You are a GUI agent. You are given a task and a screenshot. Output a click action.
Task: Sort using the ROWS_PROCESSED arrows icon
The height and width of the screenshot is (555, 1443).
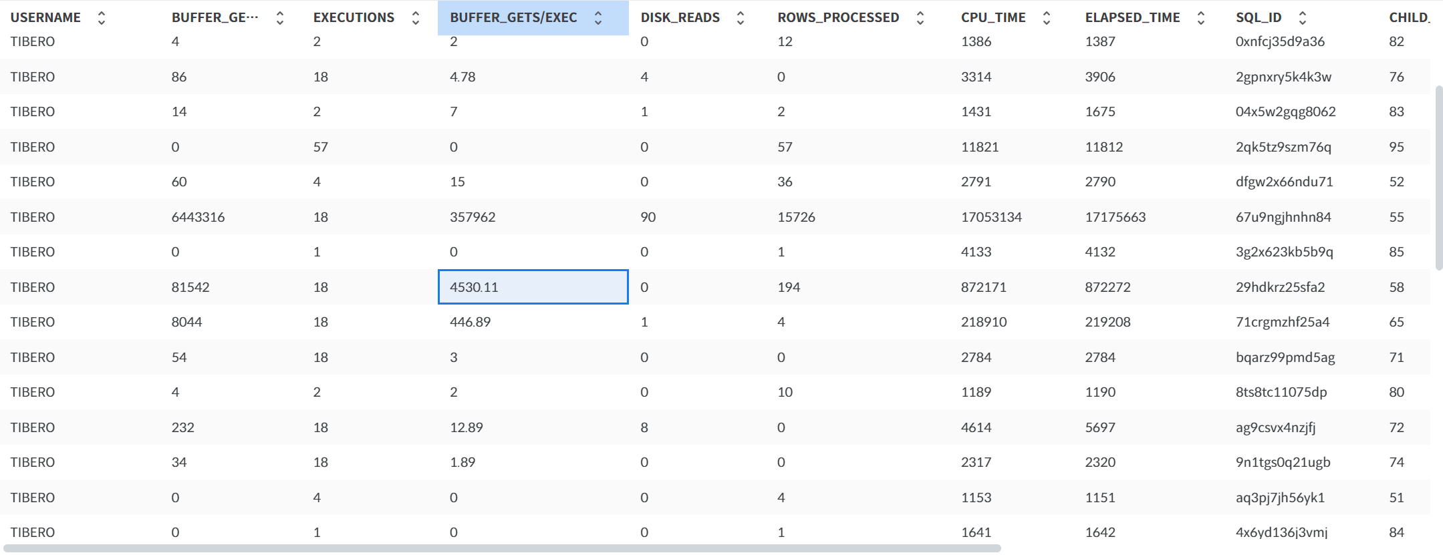pyautogui.click(x=920, y=18)
